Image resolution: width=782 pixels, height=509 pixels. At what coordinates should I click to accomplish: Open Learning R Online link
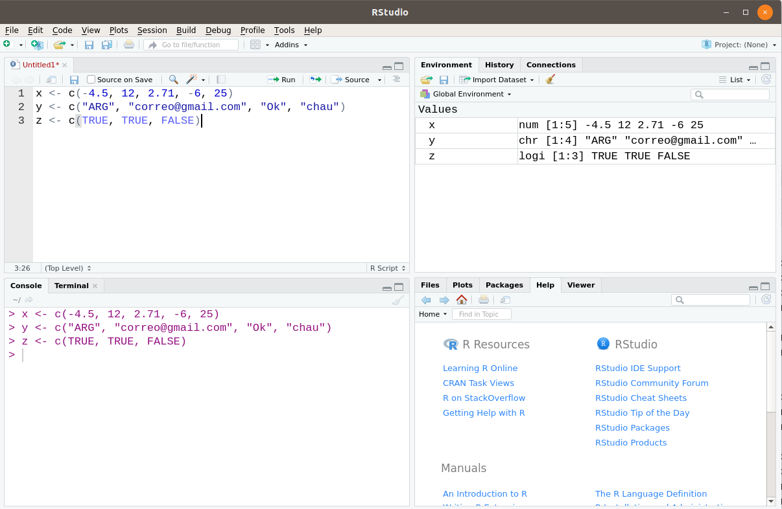point(480,368)
